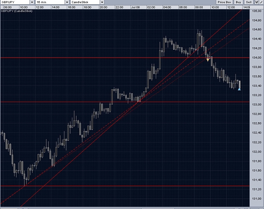Click the Jul 08 date label
The height and width of the screenshot is (209, 264).
136,8
